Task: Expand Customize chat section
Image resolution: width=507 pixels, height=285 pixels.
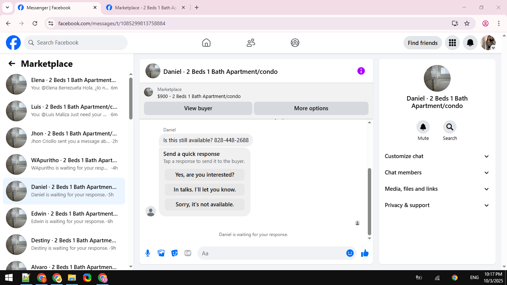Action: (437, 156)
